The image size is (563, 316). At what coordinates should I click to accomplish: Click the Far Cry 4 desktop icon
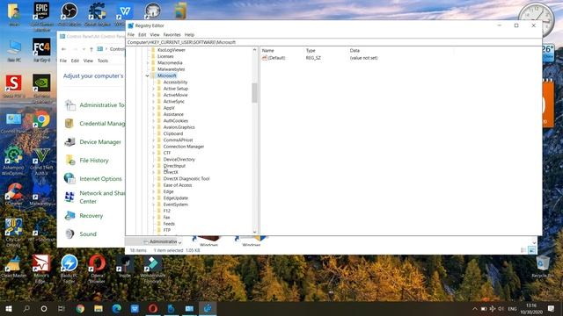click(x=41, y=47)
